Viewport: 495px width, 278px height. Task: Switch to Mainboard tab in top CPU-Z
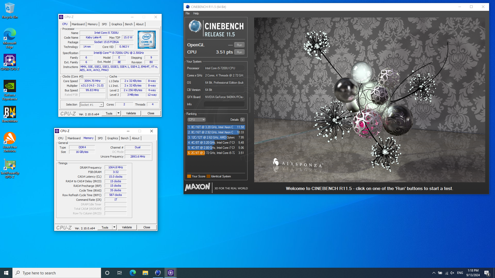pos(78,24)
